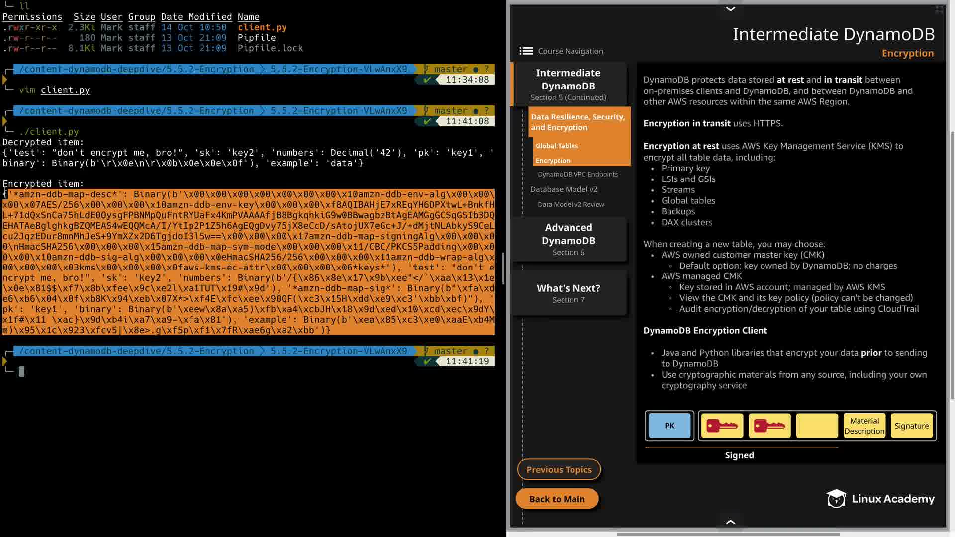
Task: Click the first red key icon box
Action: (x=722, y=426)
